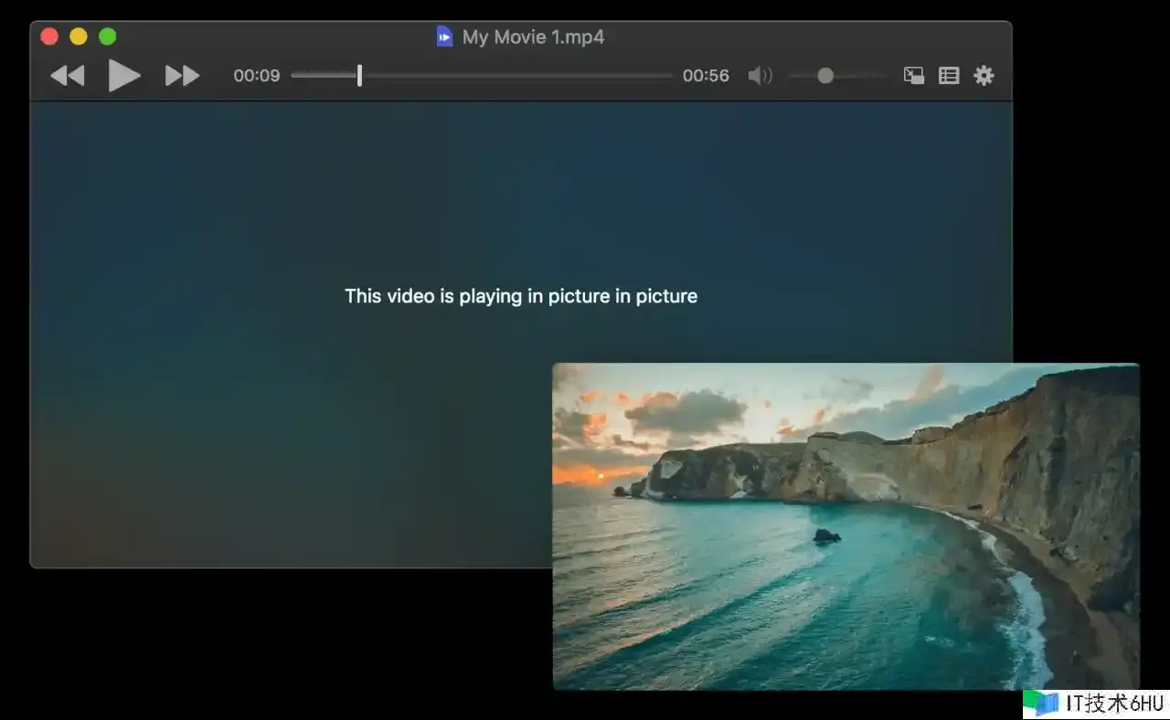The height and width of the screenshot is (720, 1170).
Task: Click the seek bar playhead handle
Action: [x=359, y=76]
